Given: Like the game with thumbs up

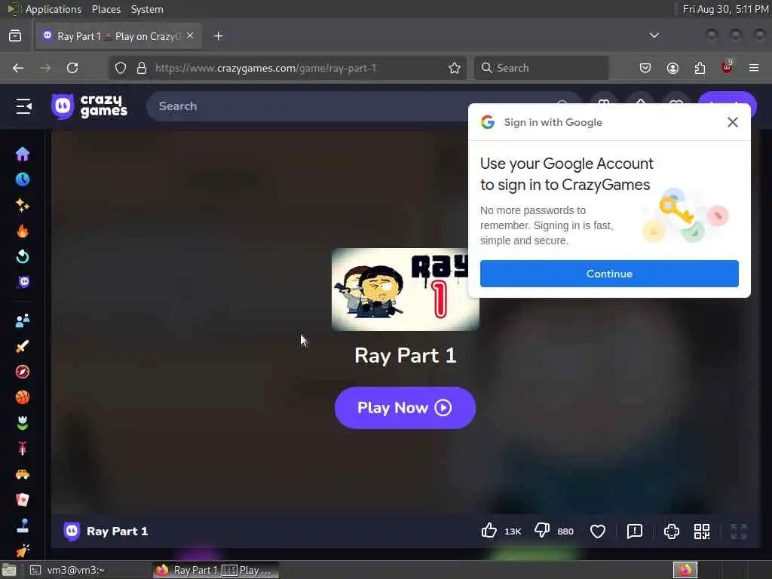Looking at the screenshot, I should 489,531.
